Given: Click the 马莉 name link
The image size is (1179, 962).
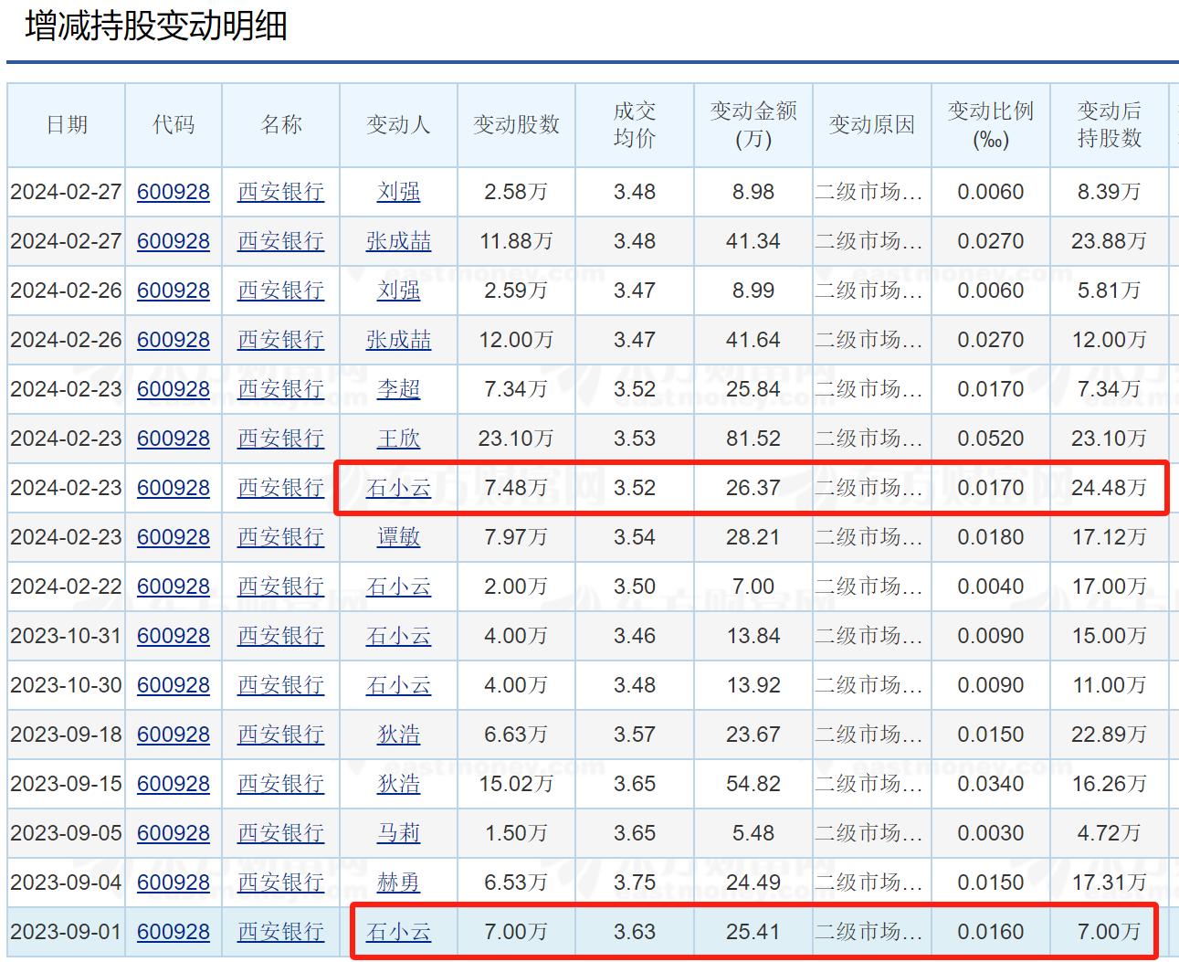Looking at the screenshot, I should (x=398, y=833).
